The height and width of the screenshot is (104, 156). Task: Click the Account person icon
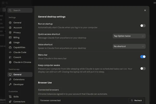click(10, 28)
